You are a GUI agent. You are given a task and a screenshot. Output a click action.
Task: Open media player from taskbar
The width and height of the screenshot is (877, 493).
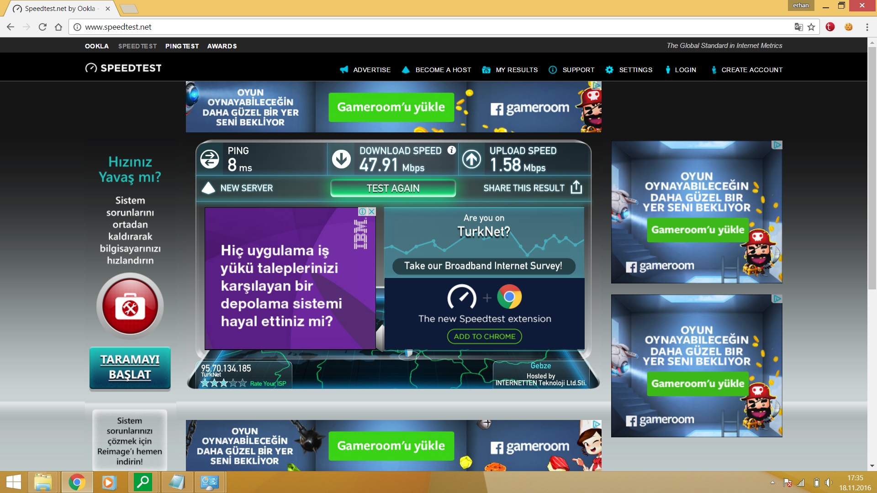click(x=109, y=483)
